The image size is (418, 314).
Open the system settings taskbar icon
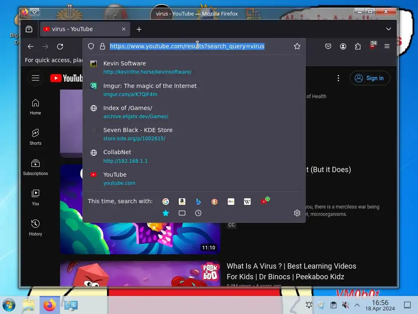click(71, 305)
